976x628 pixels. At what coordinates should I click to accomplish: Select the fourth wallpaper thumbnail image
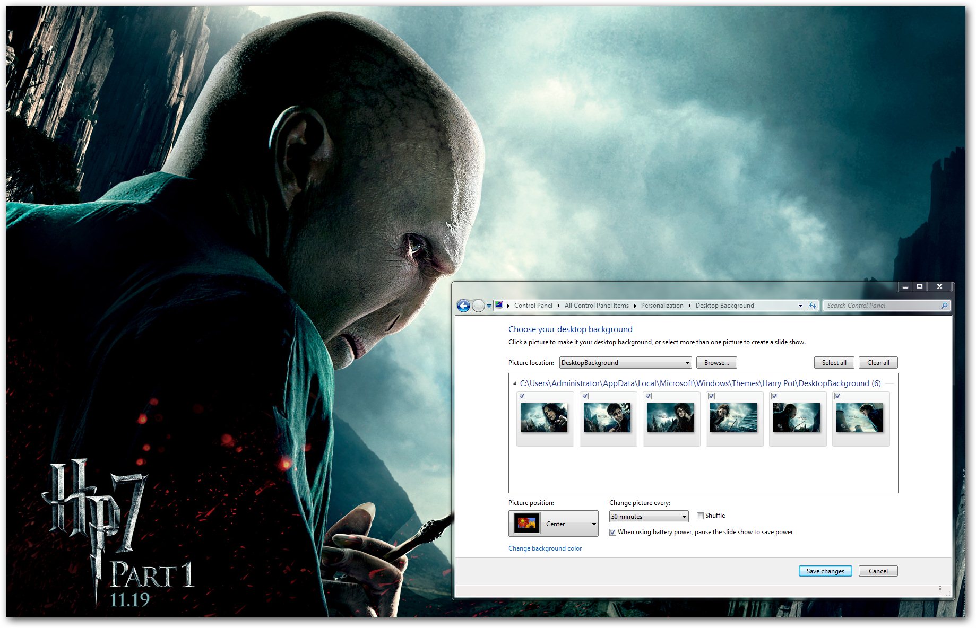(x=733, y=418)
